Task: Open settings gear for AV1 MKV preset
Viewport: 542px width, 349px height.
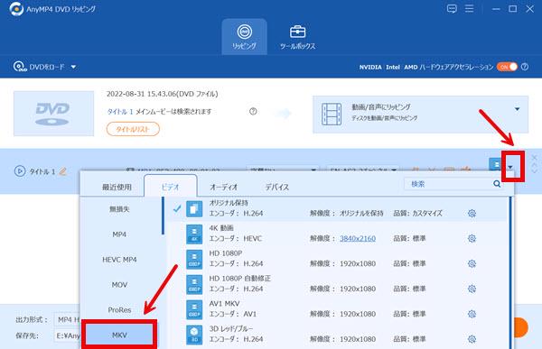Action: [x=472, y=314]
